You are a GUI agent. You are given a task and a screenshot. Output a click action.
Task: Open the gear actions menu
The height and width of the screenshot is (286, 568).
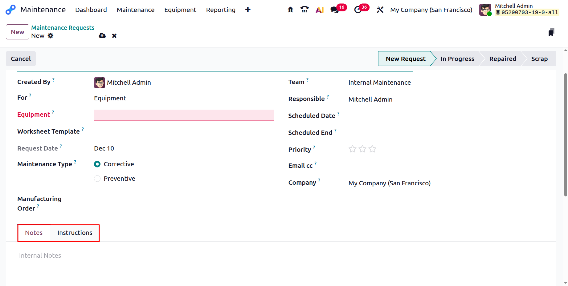(51, 36)
